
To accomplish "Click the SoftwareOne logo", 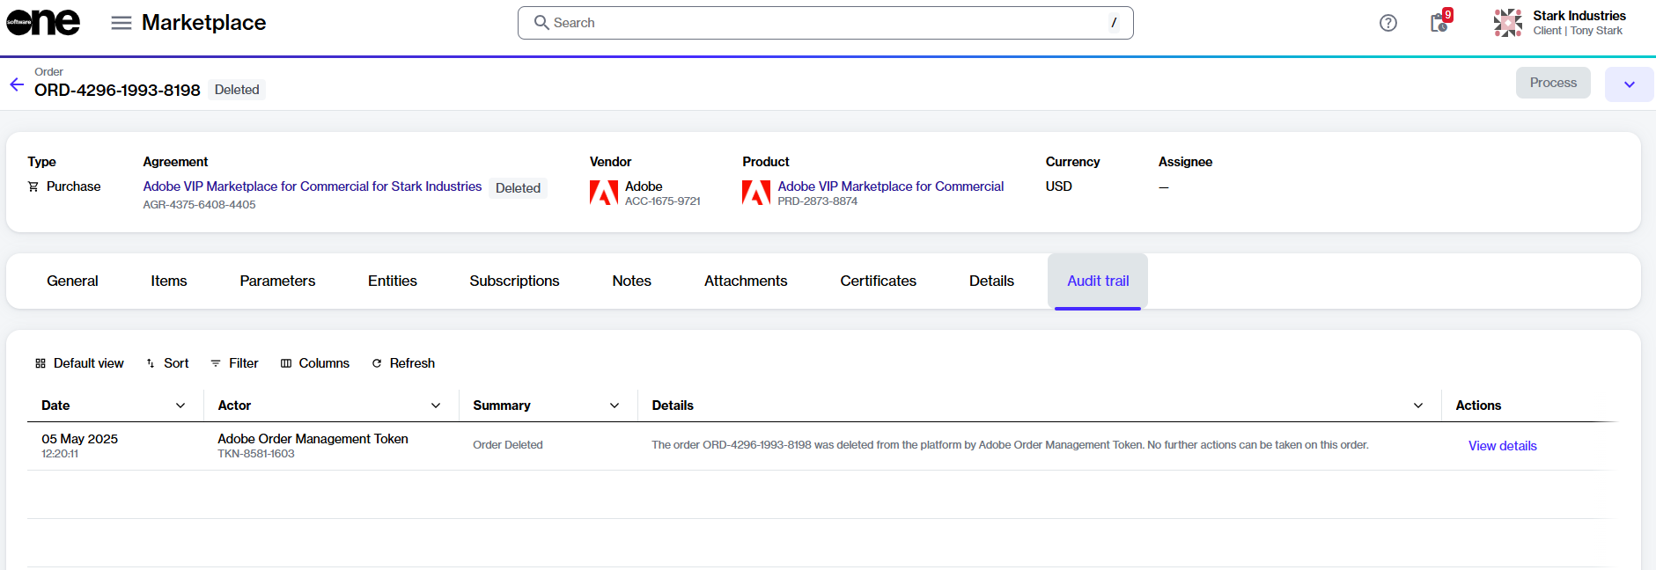I will coord(43,22).
